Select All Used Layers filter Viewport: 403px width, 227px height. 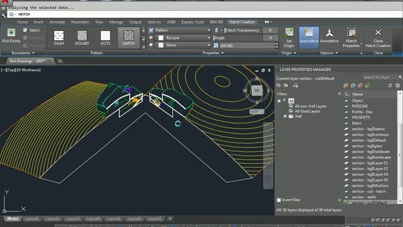(307, 112)
